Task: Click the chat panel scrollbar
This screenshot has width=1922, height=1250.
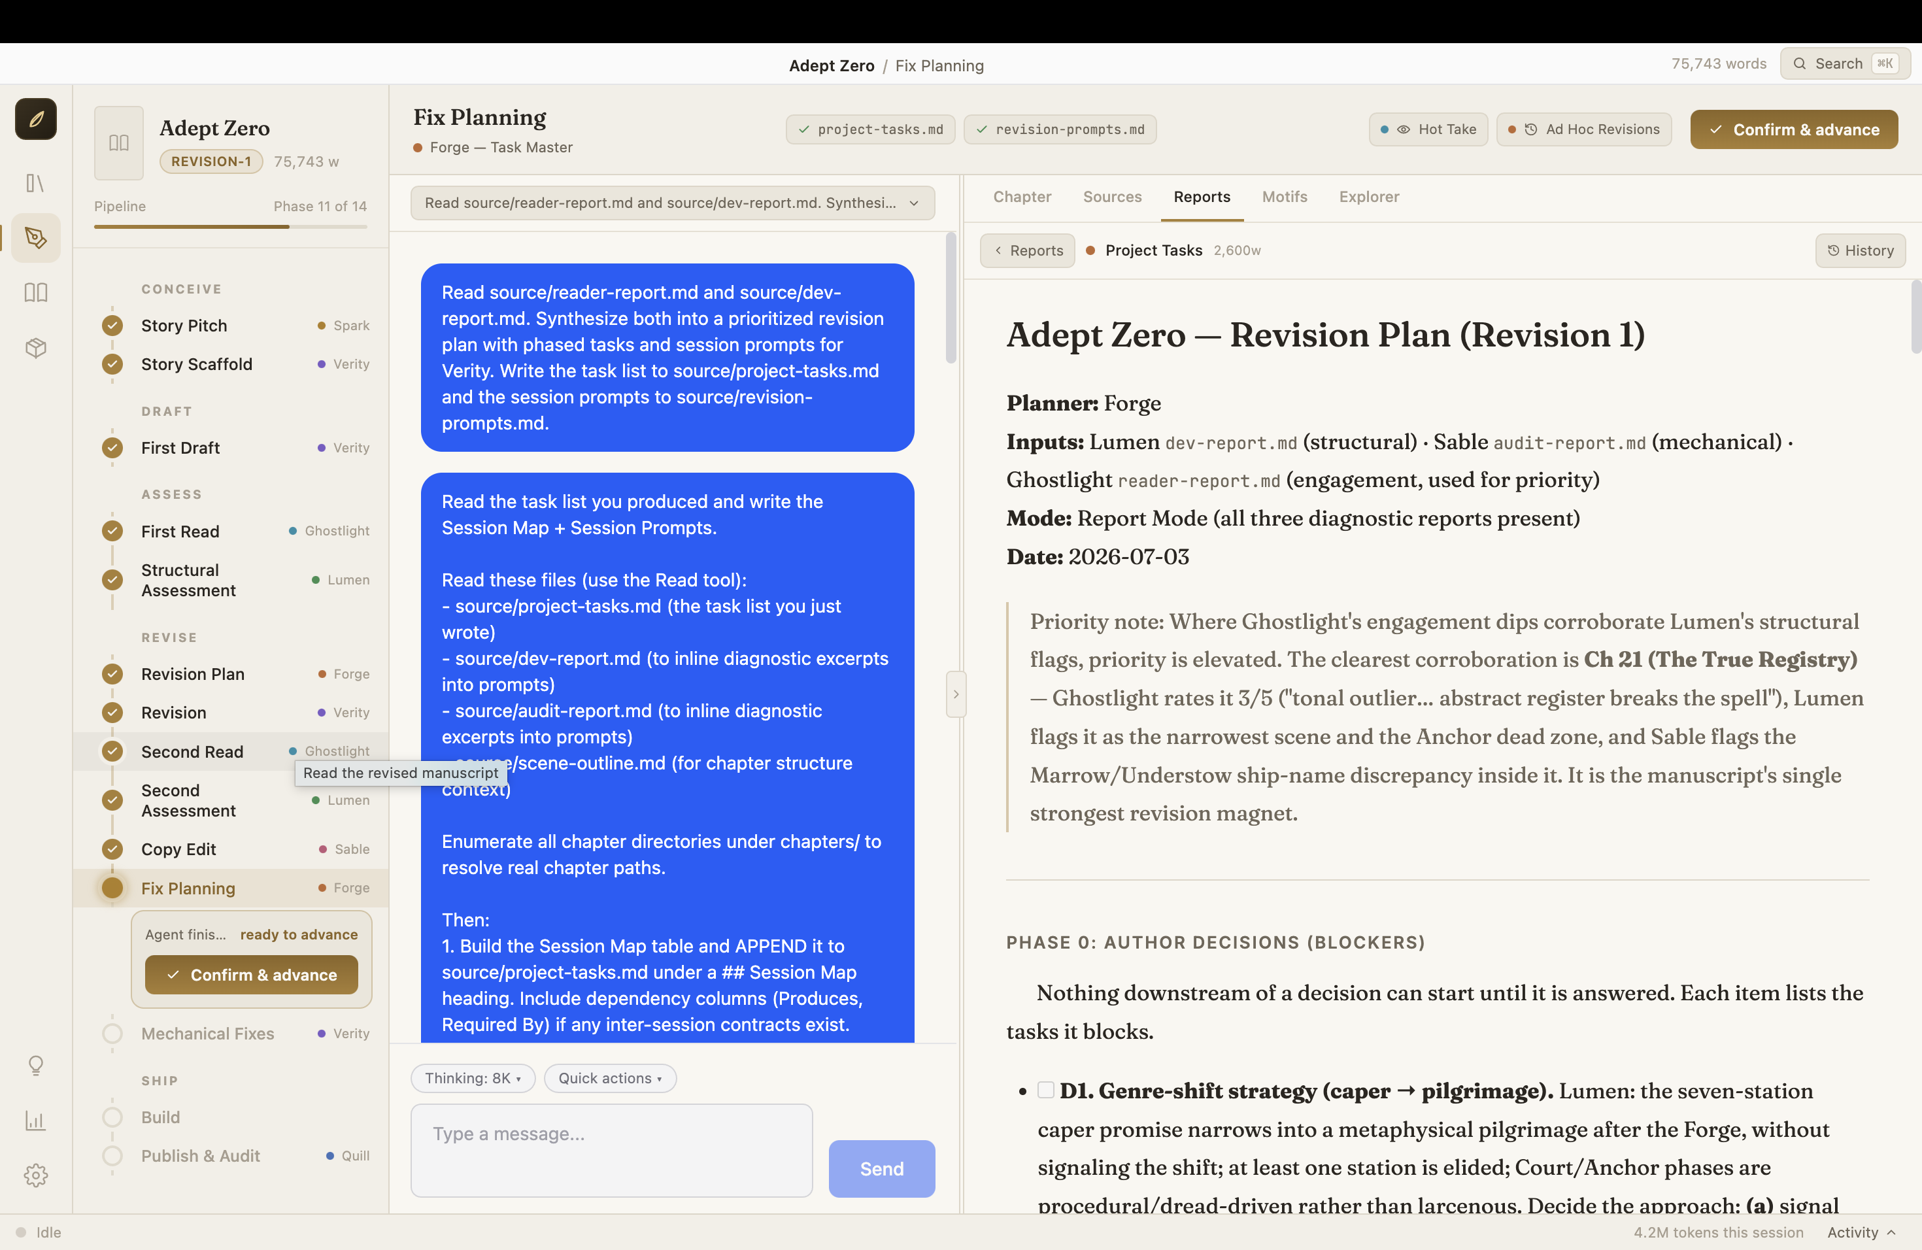Action: point(951,299)
